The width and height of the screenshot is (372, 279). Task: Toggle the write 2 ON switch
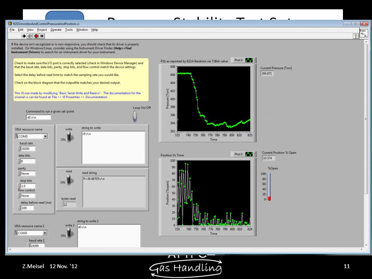pyautogui.click(x=69, y=233)
